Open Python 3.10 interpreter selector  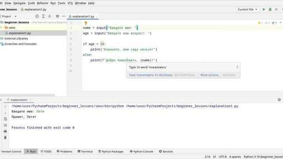click(x=263, y=157)
